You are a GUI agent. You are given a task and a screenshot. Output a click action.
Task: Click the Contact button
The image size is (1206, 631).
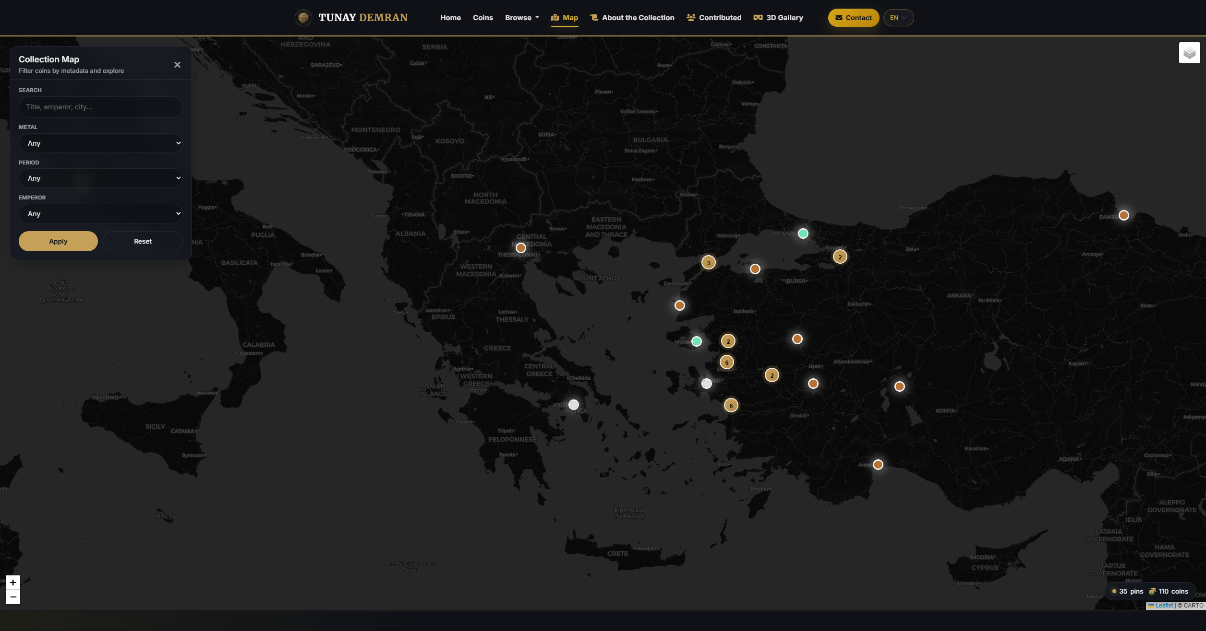click(x=853, y=18)
